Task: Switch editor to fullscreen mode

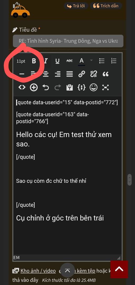Action: (105, 88)
